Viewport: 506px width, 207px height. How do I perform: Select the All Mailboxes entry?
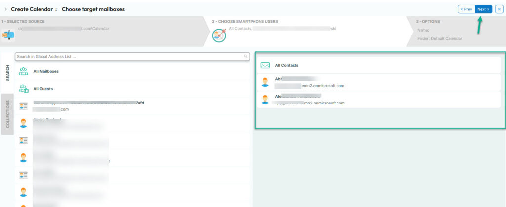pos(132,71)
